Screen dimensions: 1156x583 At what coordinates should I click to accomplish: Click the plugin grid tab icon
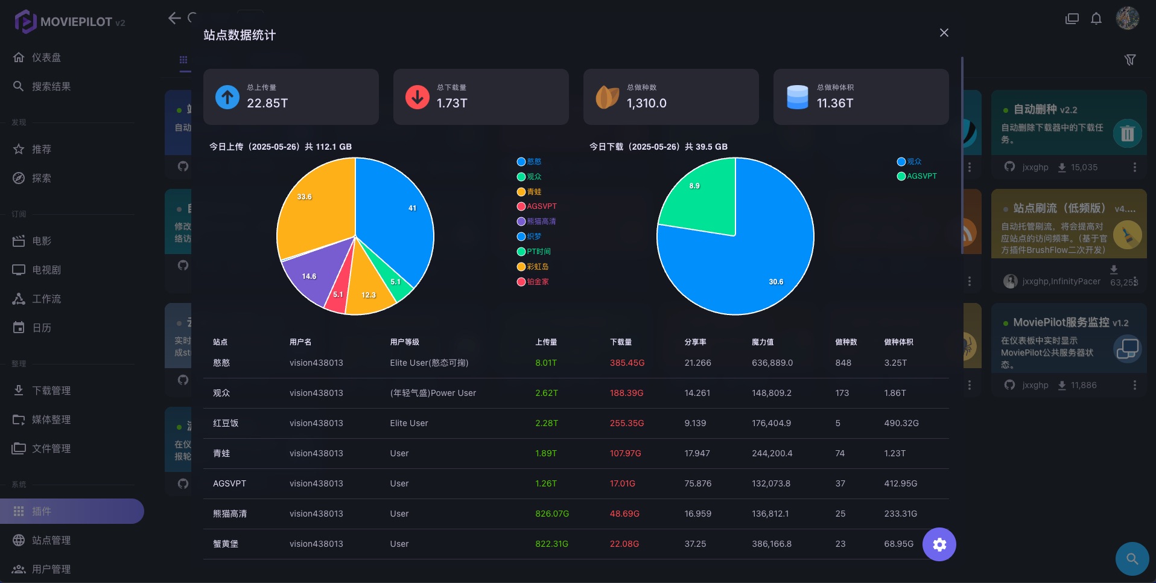(x=183, y=60)
